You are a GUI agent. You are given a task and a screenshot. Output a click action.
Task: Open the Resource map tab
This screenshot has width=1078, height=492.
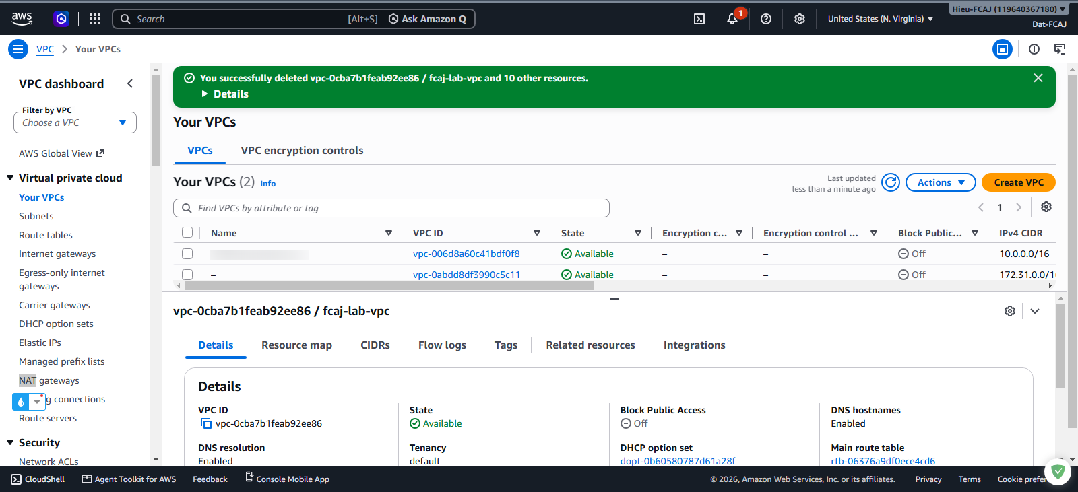pyautogui.click(x=296, y=345)
